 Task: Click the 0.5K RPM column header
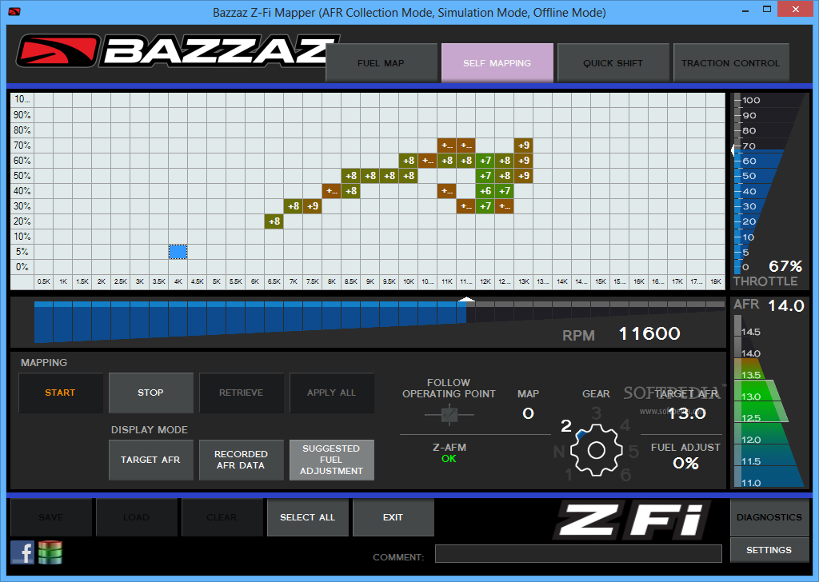click(44, 281)
